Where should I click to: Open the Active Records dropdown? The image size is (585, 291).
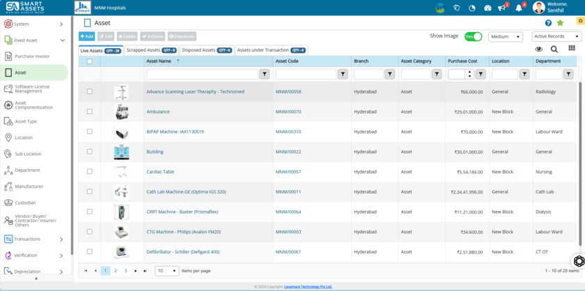556,36
